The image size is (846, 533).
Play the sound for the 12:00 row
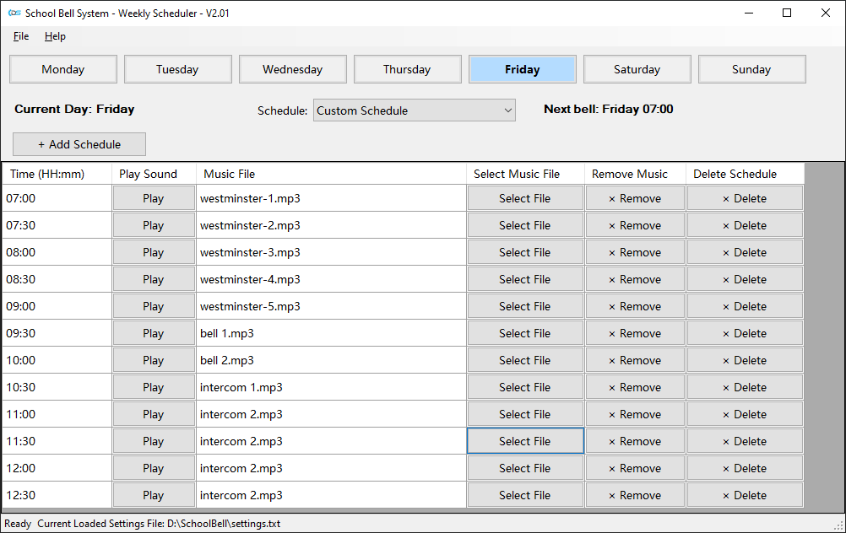pyautogui.click(x=153, y=468)
